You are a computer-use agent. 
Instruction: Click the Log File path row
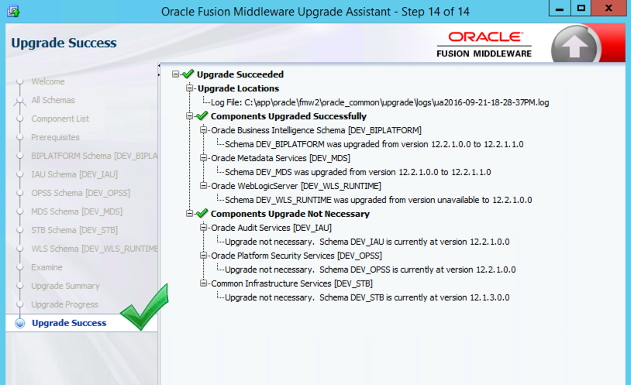click(380, 102)
